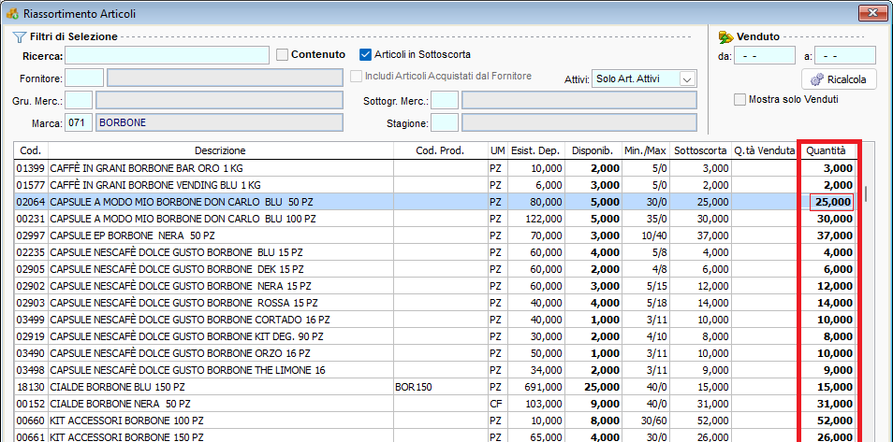This screenshot has width=893, height=442.
Task: Click article code 01399
Action: coord(31,168)
